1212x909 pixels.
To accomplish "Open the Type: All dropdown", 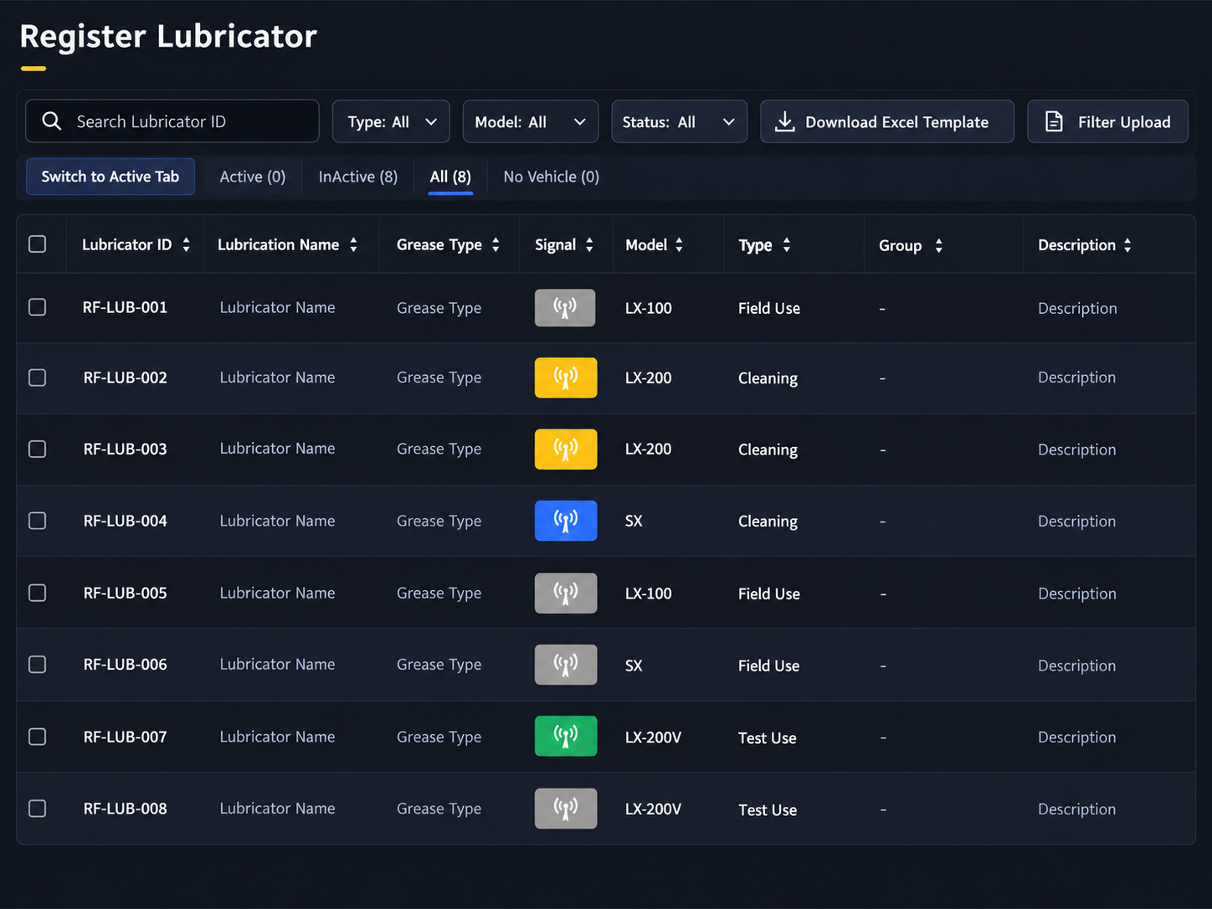I will click(x=391, y=121).
